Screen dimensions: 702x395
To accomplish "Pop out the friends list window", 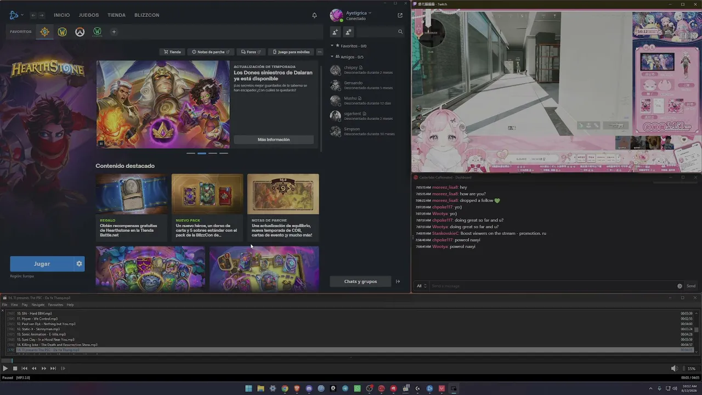I will coord(400,15).
